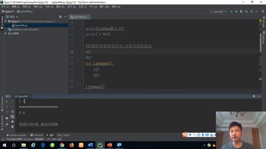Open the Terminal tool window
Viewport: 266px width, 149px height.
37,135
